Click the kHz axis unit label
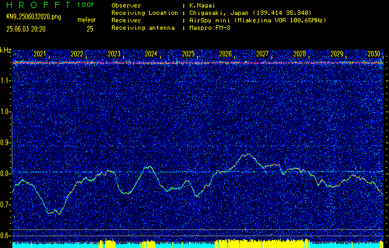This screenshot has height=248, width=389. click(x=6, y=50)
